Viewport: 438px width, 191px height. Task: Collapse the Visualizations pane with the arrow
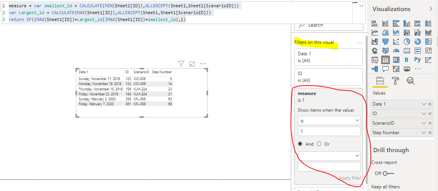click(430, 9)
